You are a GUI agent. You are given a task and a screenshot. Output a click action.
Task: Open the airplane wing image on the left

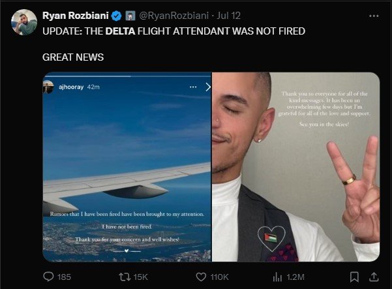(x=127, y=170)
